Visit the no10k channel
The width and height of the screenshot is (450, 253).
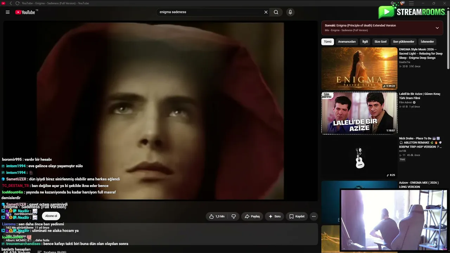[403, 151]
